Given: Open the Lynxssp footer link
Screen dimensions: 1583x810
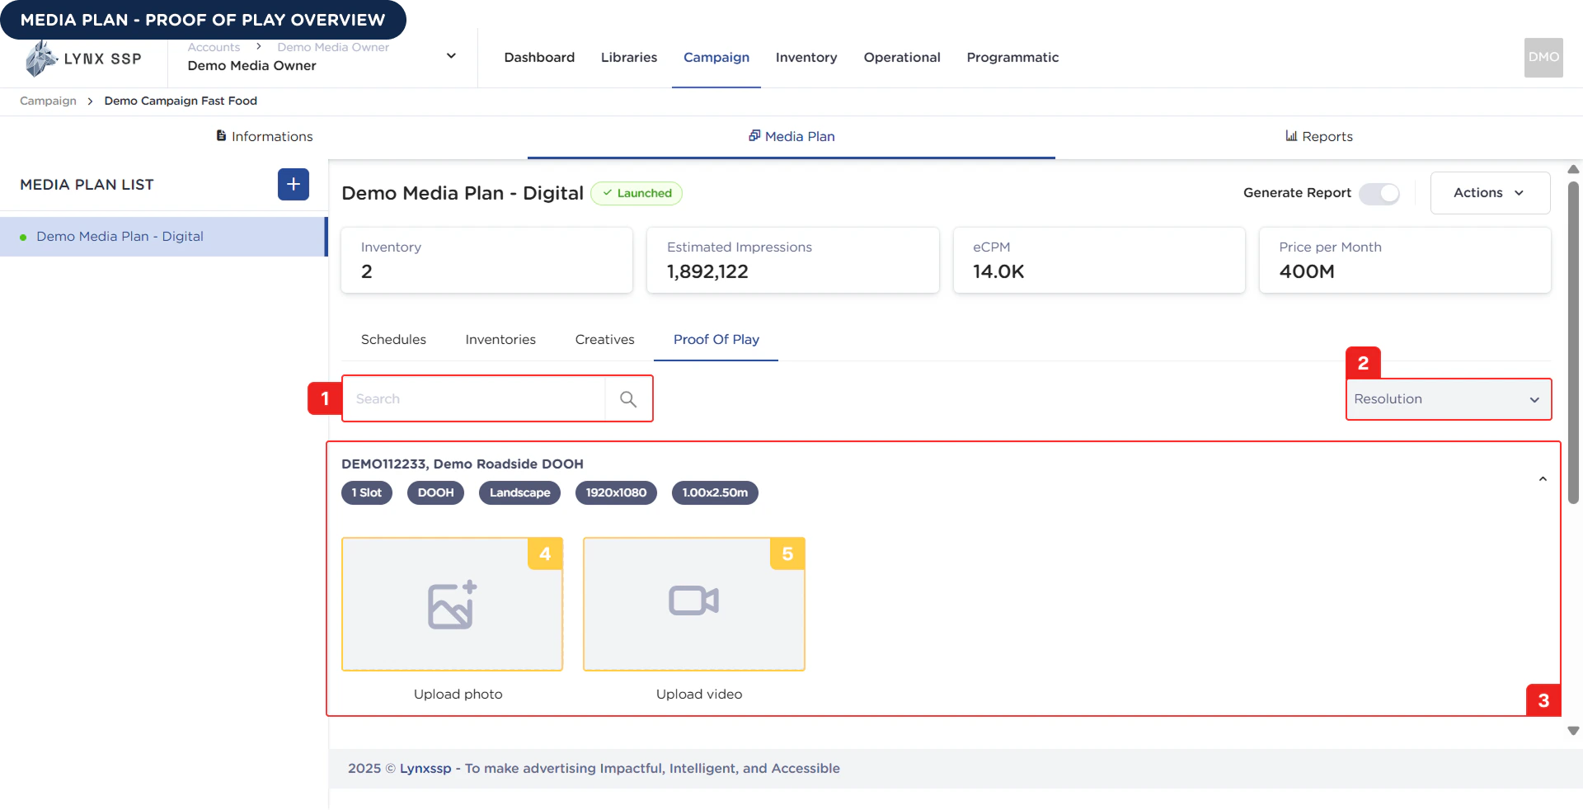Looking at the screenshot, I should [x=425, y=768].
